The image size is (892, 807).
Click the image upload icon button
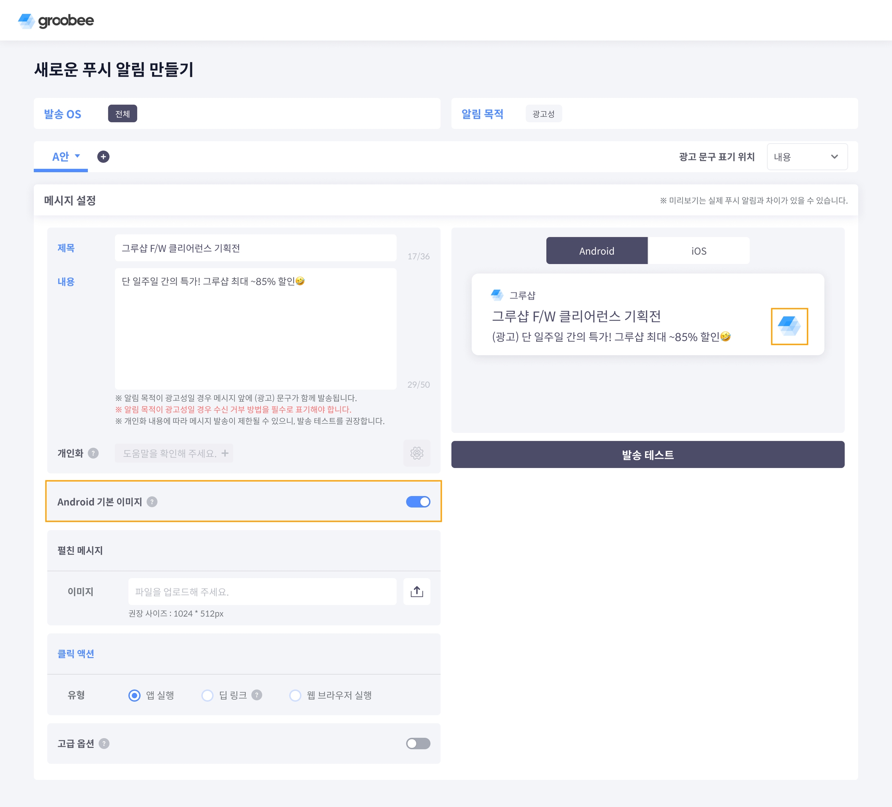pos(416,591)
